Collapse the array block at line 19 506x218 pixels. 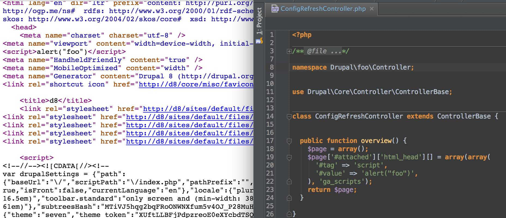[289, 158]
